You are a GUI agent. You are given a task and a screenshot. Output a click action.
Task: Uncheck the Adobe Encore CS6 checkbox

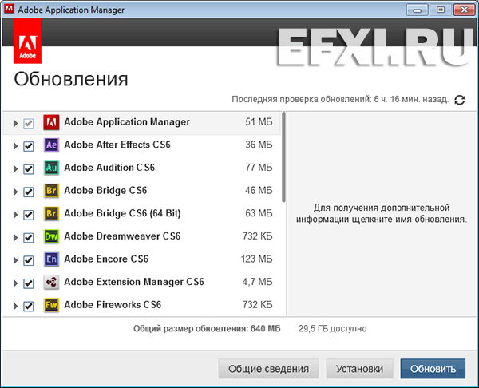tap(29, 260)
